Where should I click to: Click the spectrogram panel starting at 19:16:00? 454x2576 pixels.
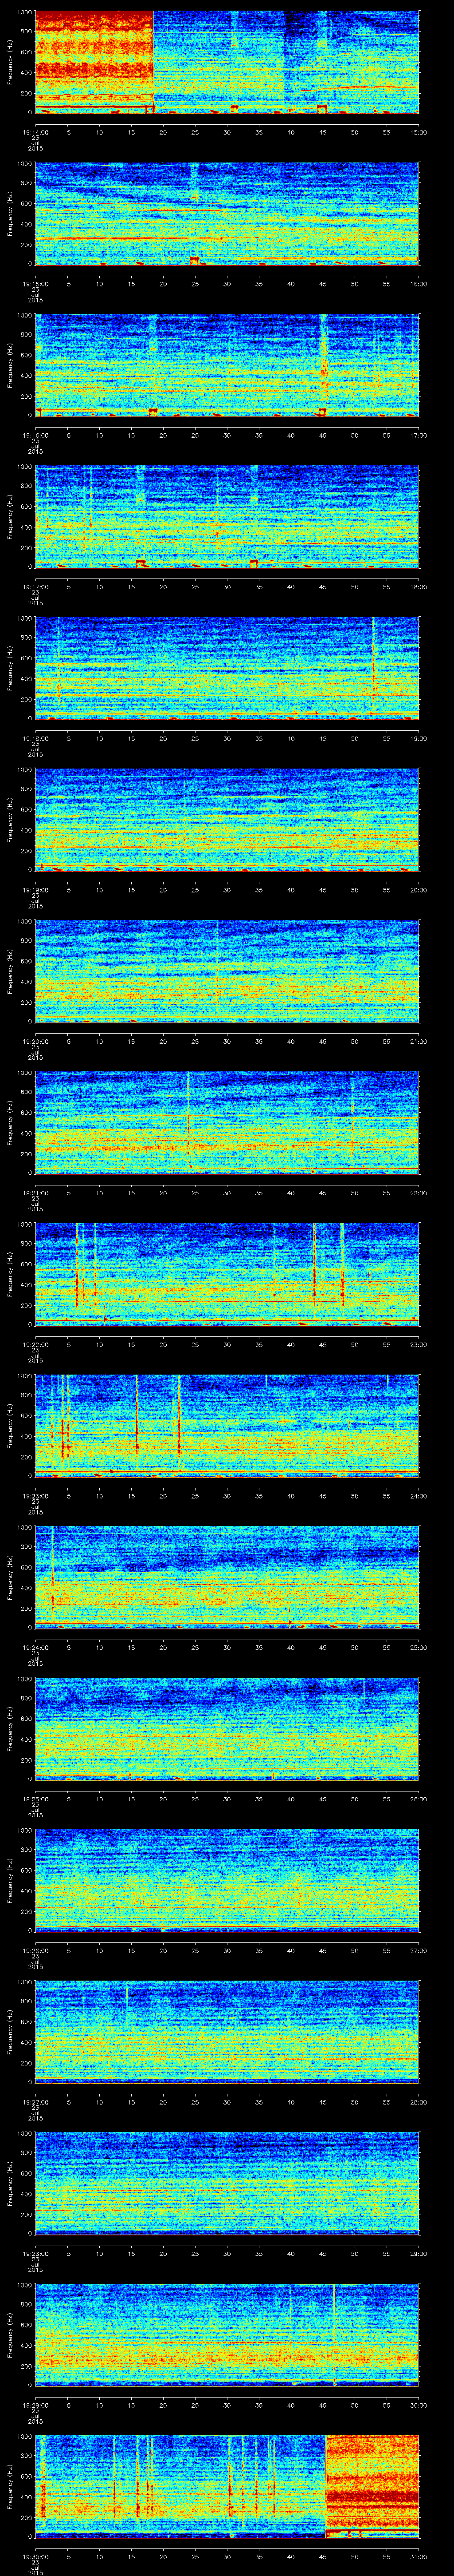coord(227,365)
